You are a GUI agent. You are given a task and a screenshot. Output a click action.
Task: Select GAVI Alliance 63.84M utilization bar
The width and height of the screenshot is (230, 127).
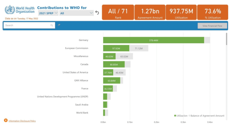pos(112,81)
